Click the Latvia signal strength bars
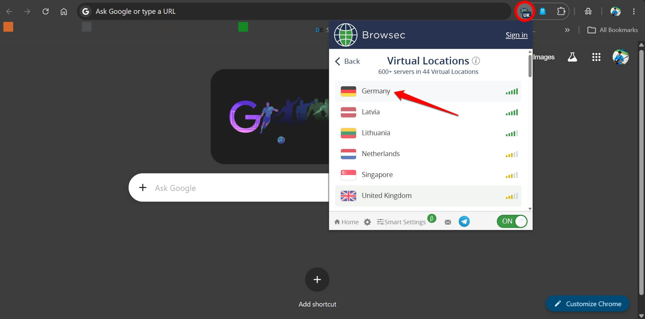Image resolution: width=645 pixels, height=319 pixels. (x=512, y=112)
